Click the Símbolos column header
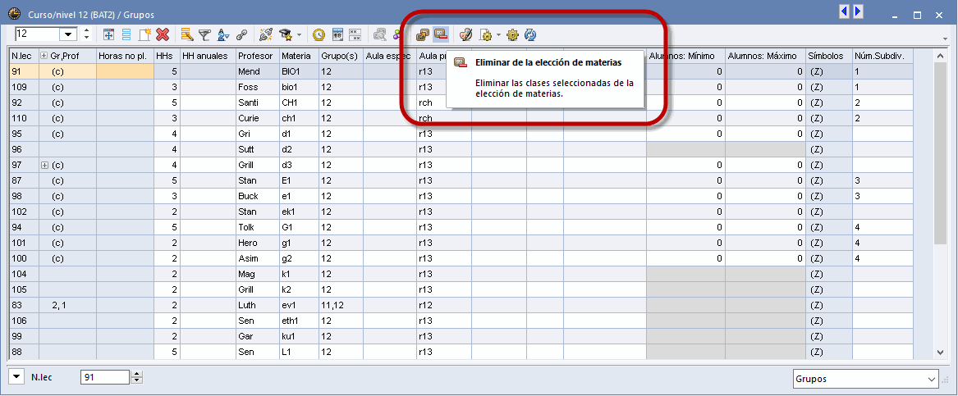Image resolution: width=958 pixels, height=396 pixels. 829,56
